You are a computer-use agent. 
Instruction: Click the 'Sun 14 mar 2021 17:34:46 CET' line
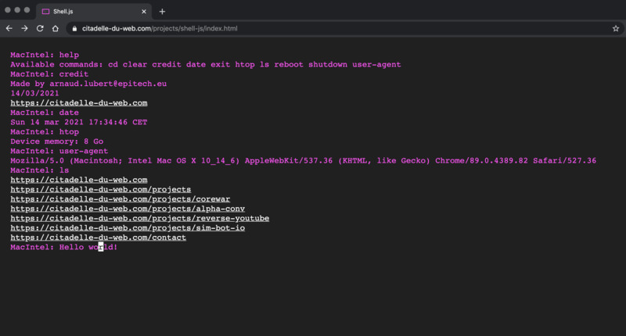pos(79,122)
